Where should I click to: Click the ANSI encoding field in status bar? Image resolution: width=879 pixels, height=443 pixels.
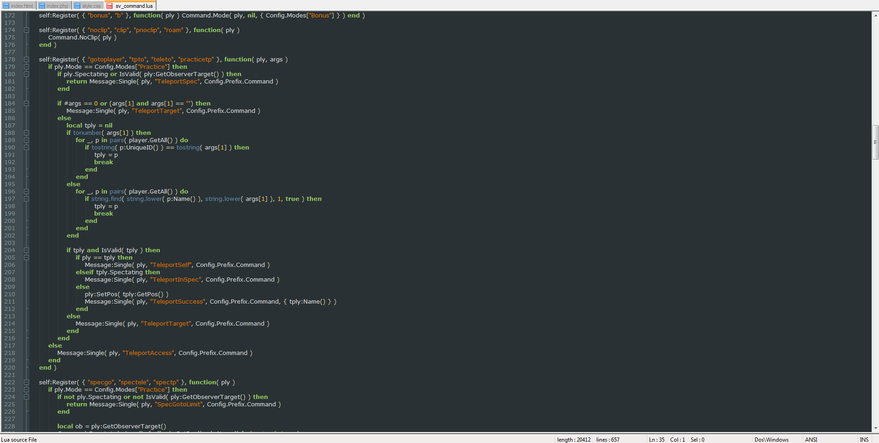(811, 439)
